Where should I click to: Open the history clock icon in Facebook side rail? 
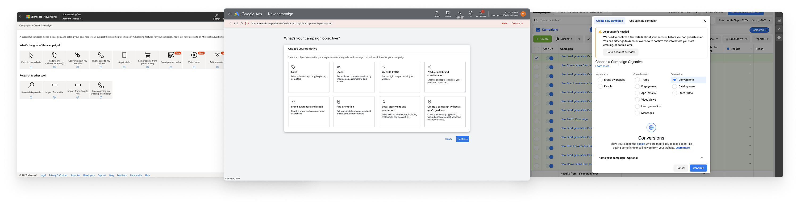pos(779,37)
